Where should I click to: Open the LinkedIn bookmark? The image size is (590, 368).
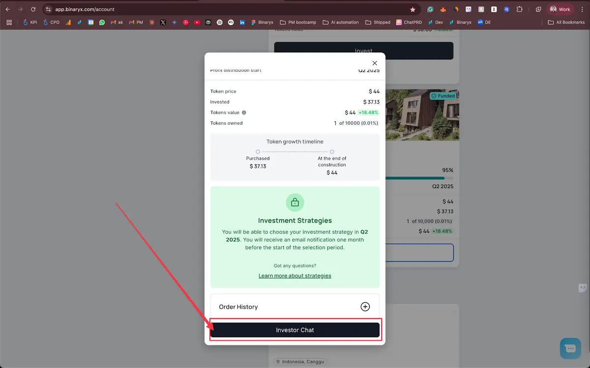242,22
